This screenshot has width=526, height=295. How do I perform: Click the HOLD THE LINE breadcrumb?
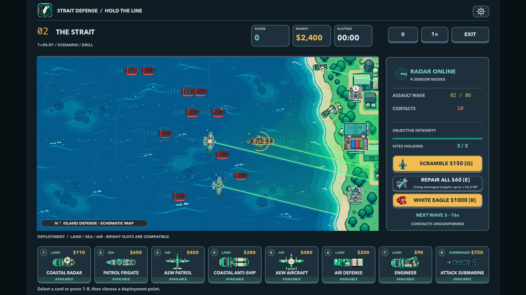click(123, 11)
